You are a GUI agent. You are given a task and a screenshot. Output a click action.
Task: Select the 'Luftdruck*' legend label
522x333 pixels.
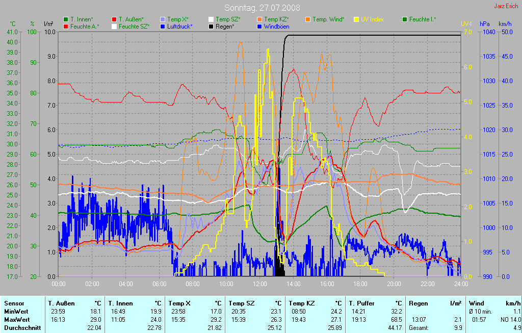point(180,27)
